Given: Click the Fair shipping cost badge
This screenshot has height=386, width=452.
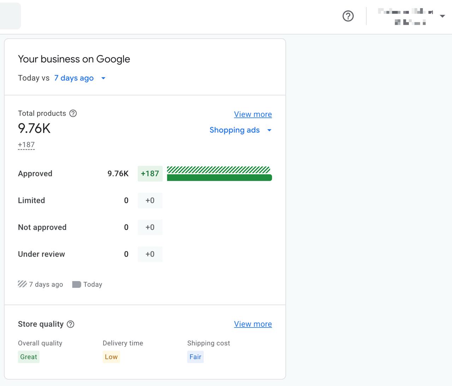Looking at the screenshot, I should [x=195, y=357].
